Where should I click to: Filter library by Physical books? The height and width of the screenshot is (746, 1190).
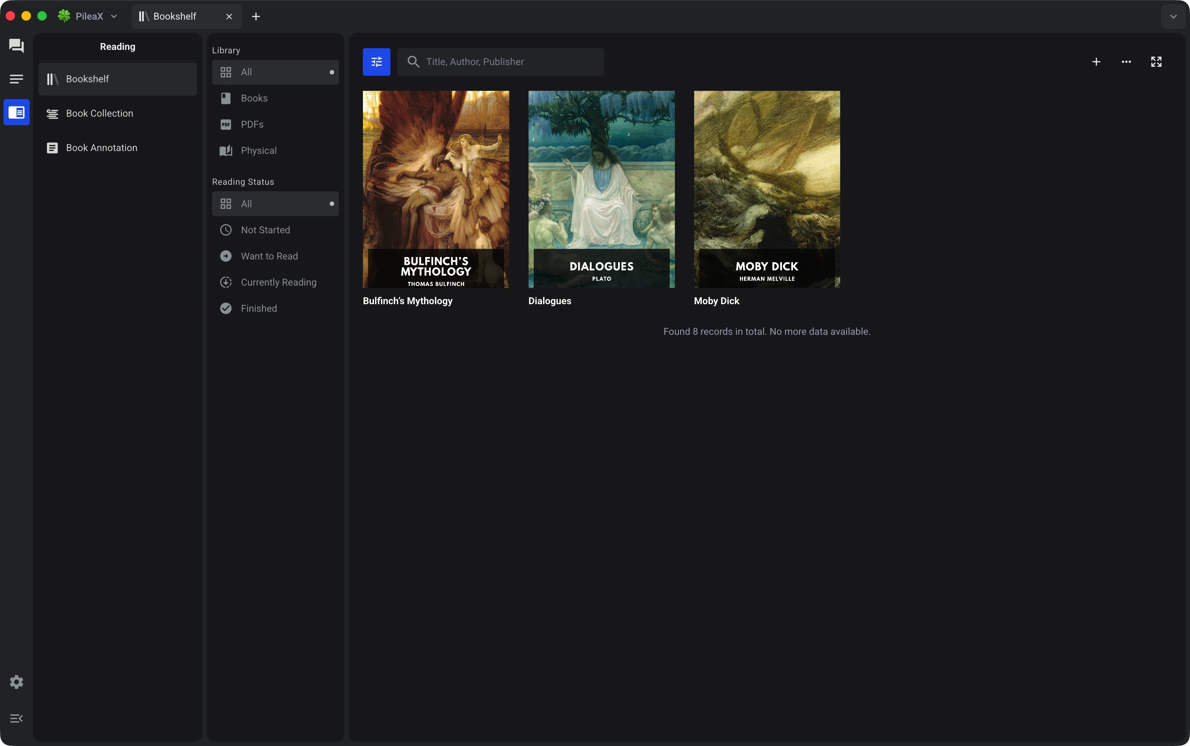pos(275,150)
